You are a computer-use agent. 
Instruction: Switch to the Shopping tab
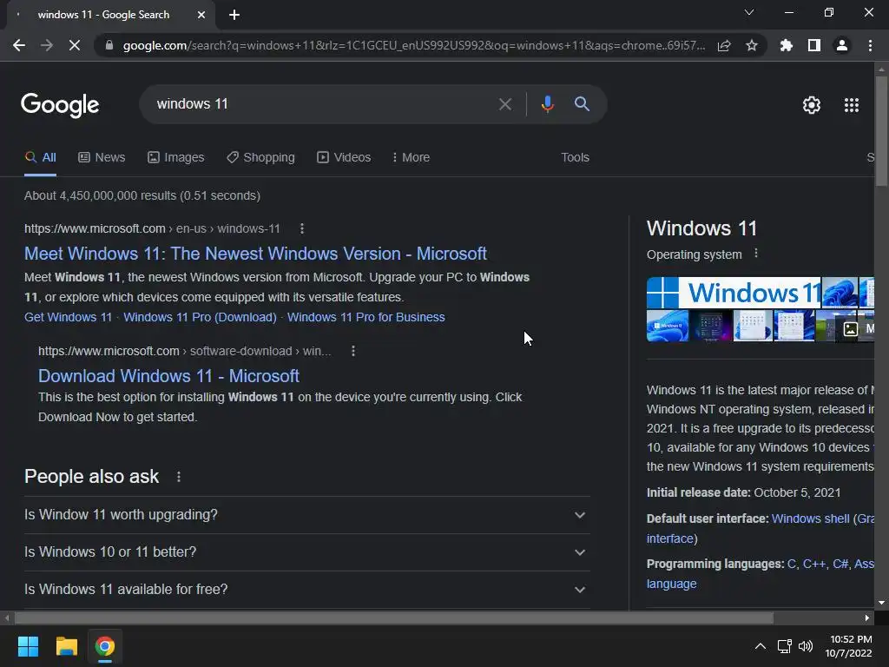(260, 158)
